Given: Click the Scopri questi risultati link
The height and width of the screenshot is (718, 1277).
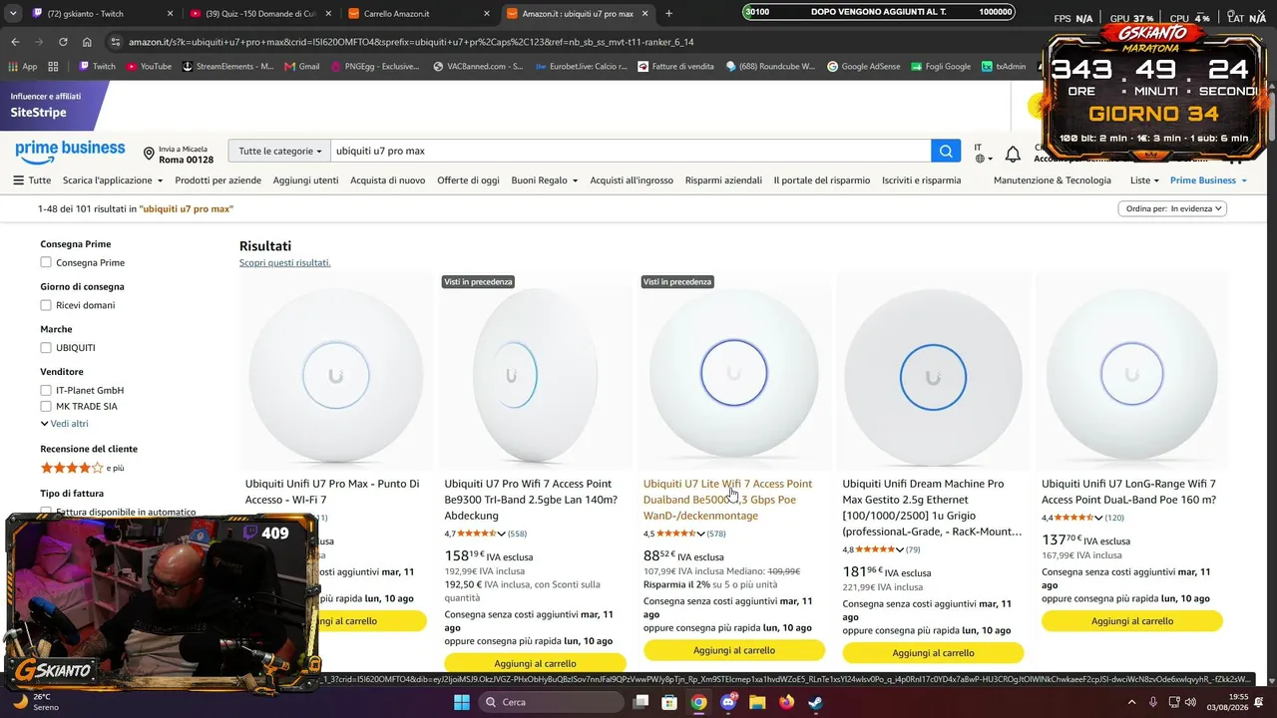Looking at the screenshot, I should pos(284,263).
